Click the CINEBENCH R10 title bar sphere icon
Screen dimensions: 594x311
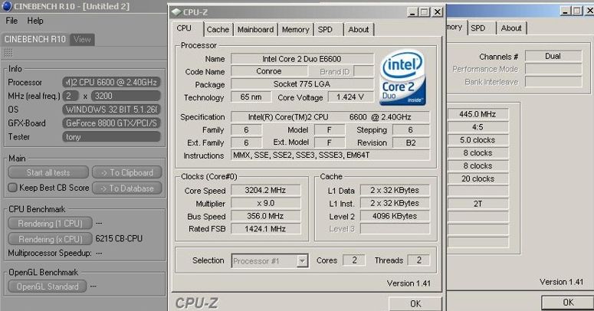pos(7,6)
